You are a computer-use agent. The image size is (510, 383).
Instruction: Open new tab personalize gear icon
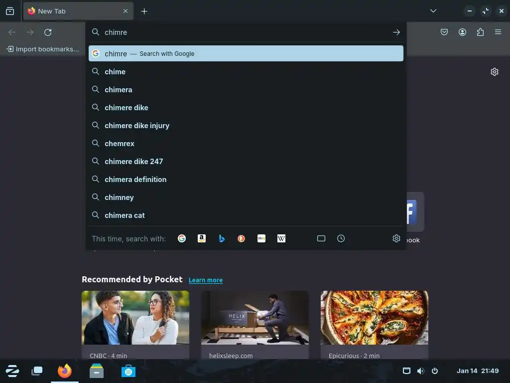tap(495, 72)
